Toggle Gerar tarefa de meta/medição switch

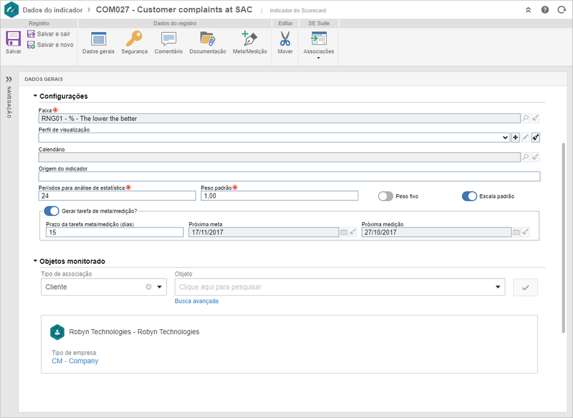[52, 211]
